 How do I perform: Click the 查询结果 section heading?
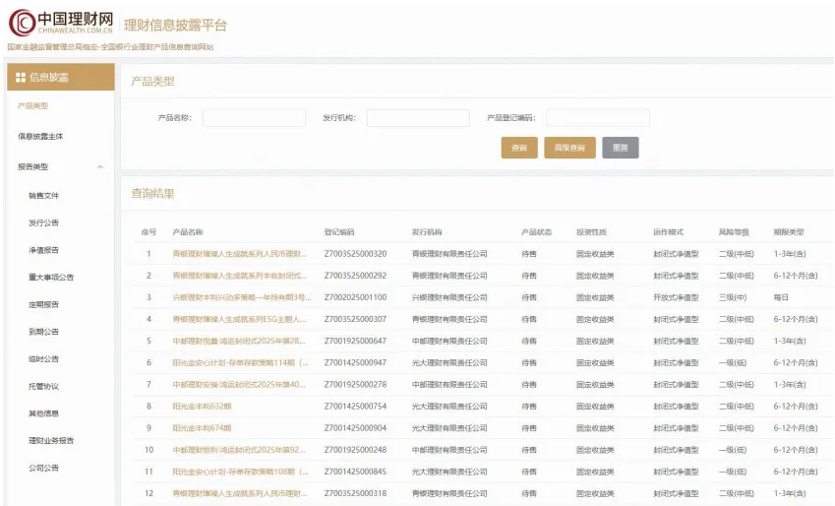point(152,194)
